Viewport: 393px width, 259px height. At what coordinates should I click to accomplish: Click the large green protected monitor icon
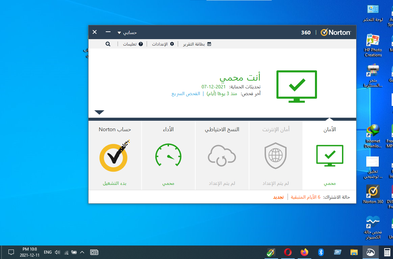296,86
